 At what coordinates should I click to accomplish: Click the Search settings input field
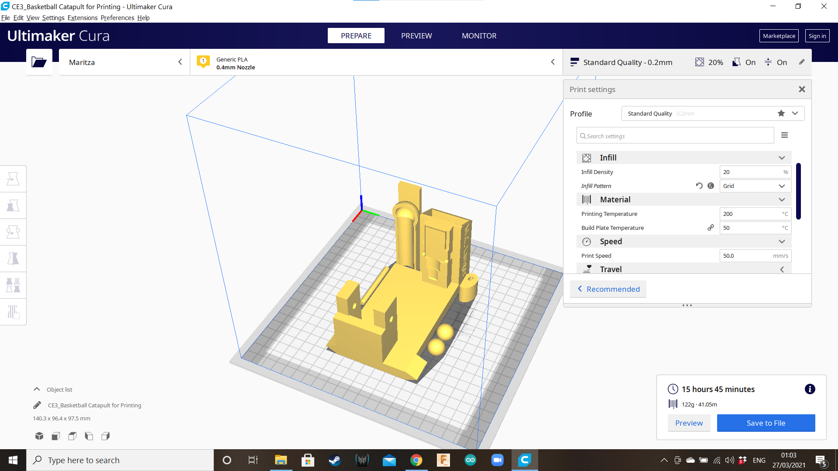click(675, 136)
